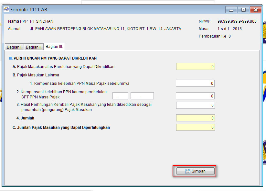The image size is (266, 191).
Task: Click the SPT PPN masa year input box
Action: (x=143, y=96)
